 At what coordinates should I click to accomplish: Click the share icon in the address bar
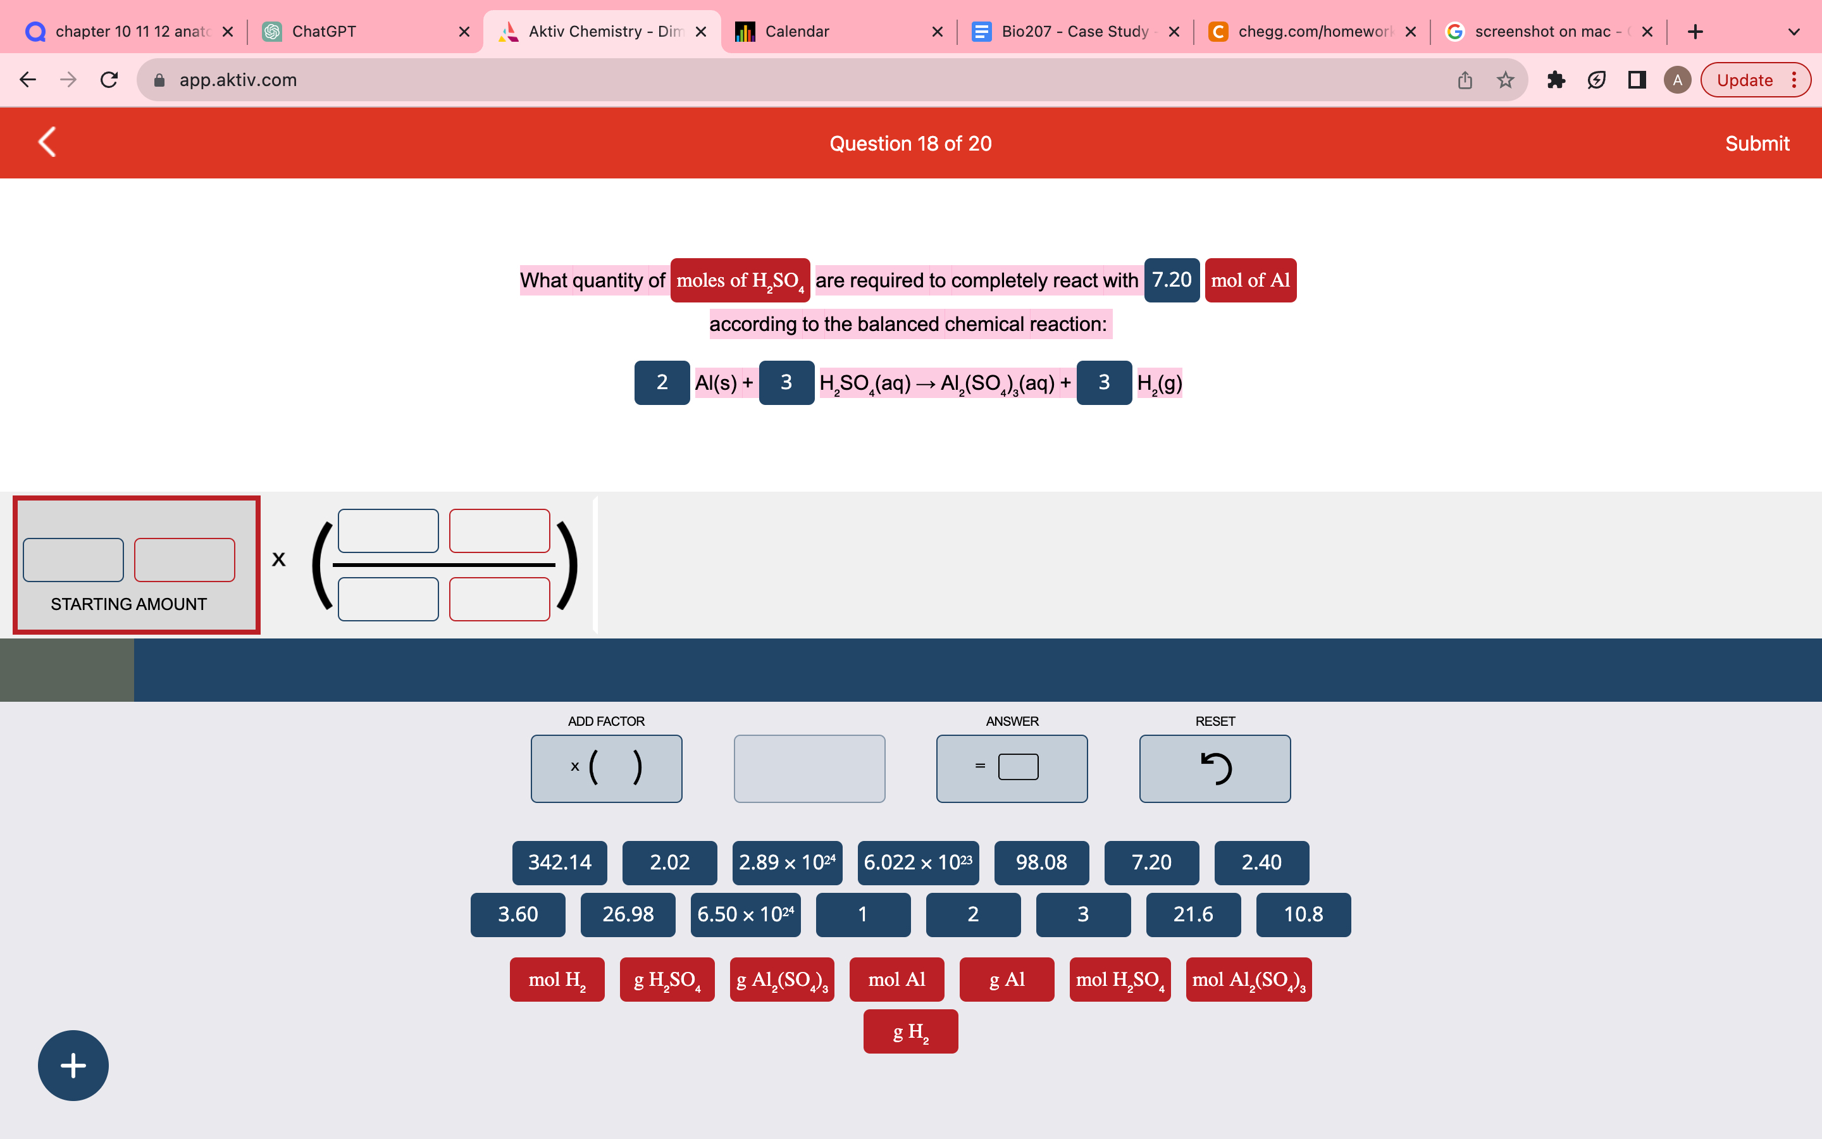pyautogui.click(x=1464, y=80)
